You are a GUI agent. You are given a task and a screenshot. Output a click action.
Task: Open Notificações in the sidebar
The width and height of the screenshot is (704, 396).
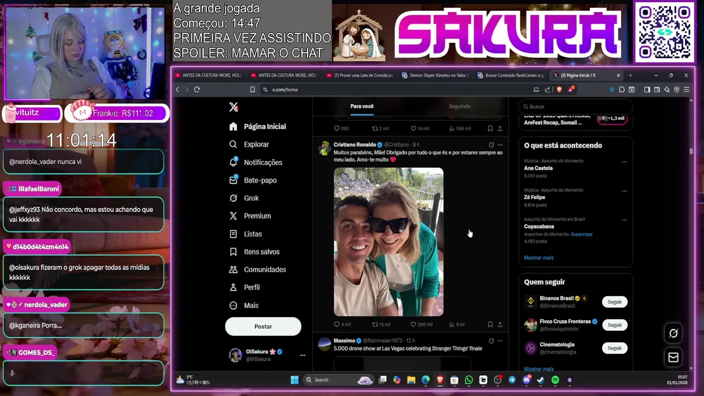click(x=256, y=162)
